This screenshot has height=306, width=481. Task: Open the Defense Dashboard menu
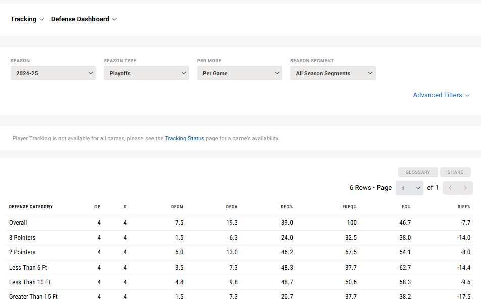pos(83,19)
